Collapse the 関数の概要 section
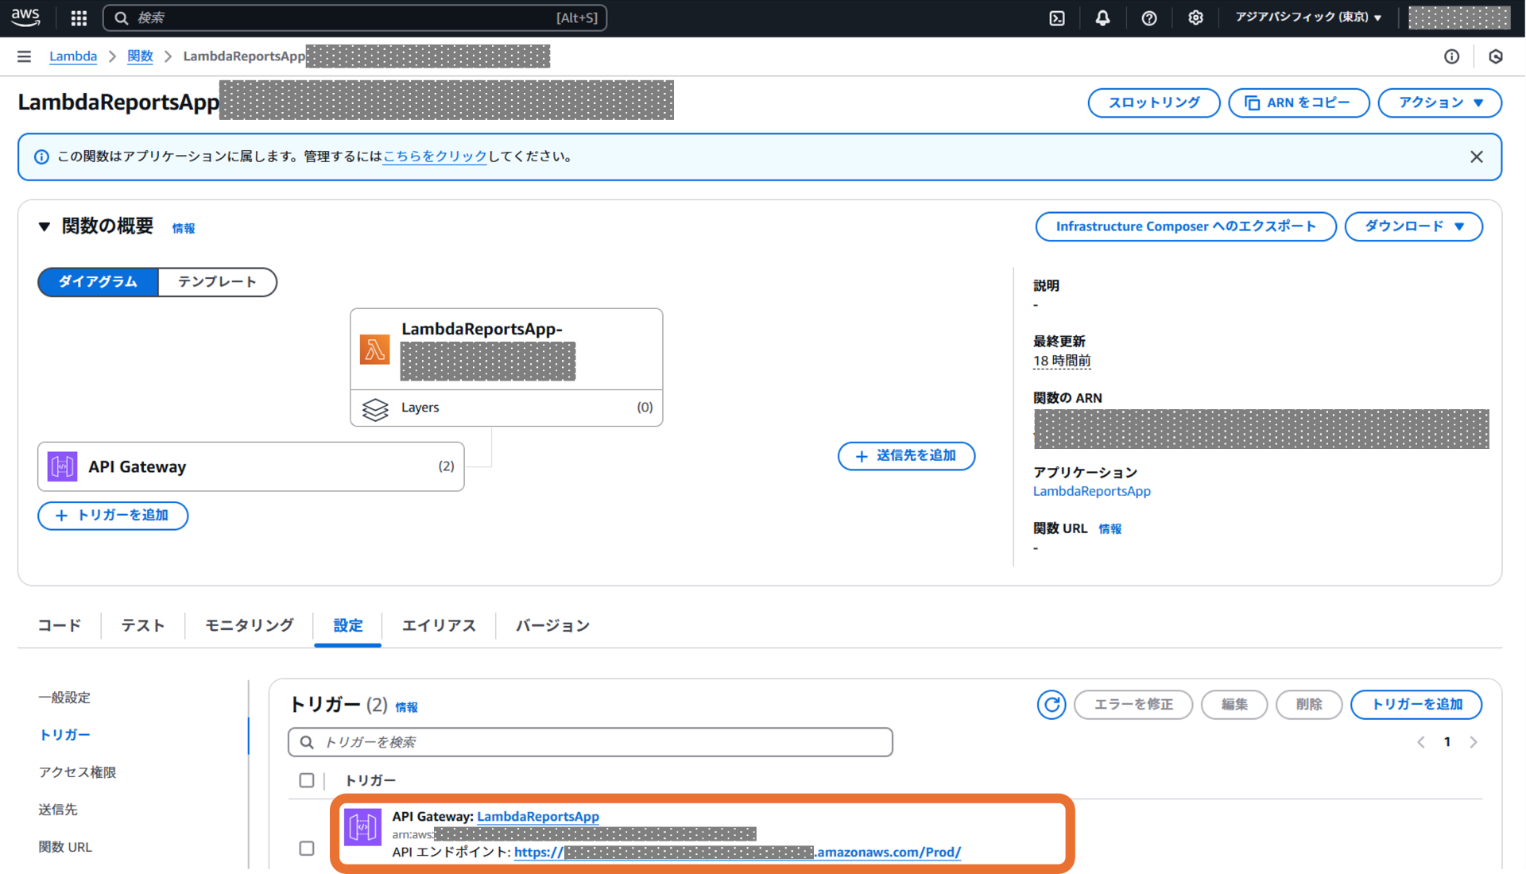 (x=45, y=226)
